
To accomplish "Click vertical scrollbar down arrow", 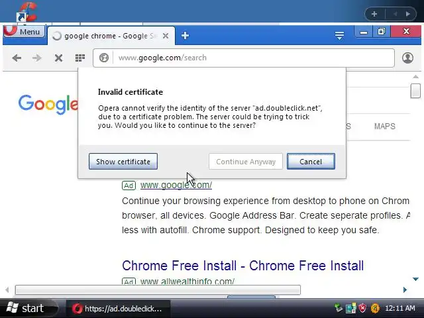I will [415, 279].
